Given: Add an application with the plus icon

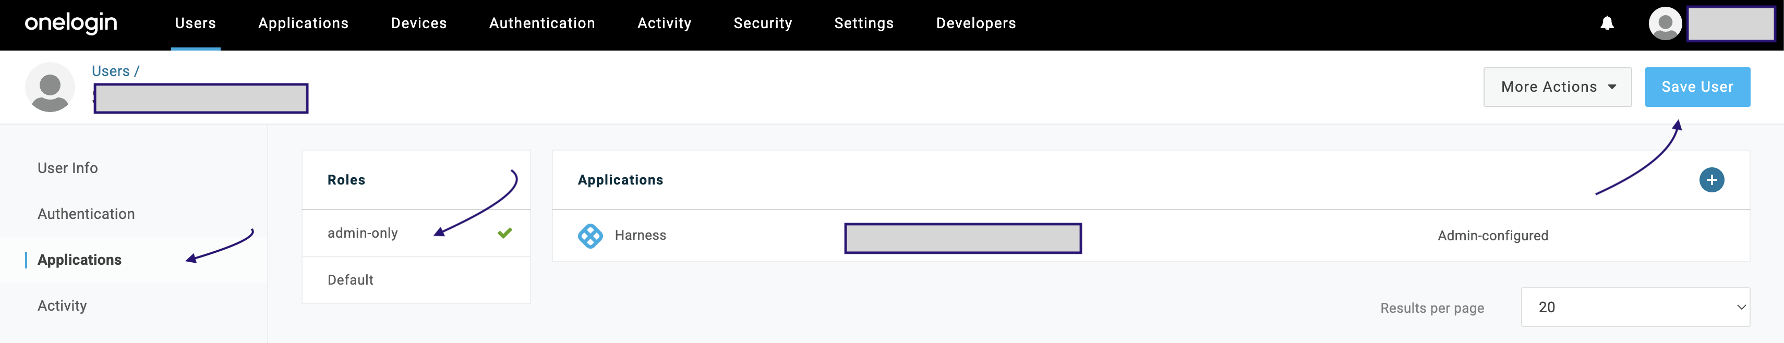Looking at the screenshot, I should pos(1711,180).
